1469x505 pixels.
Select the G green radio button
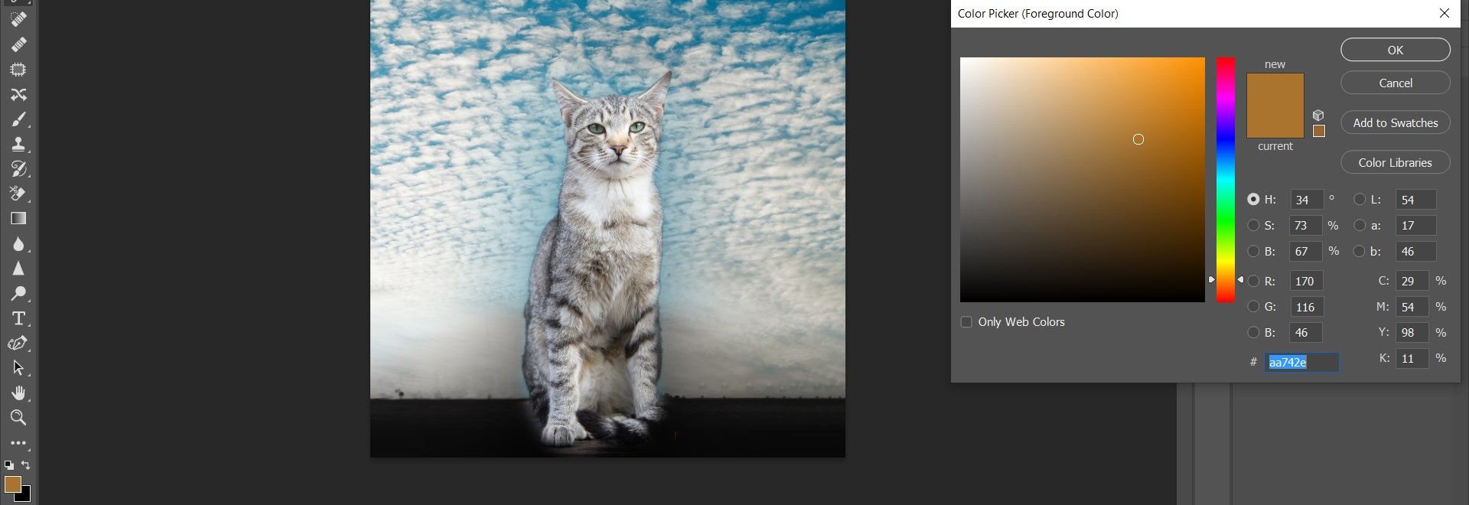[1253, 307]
